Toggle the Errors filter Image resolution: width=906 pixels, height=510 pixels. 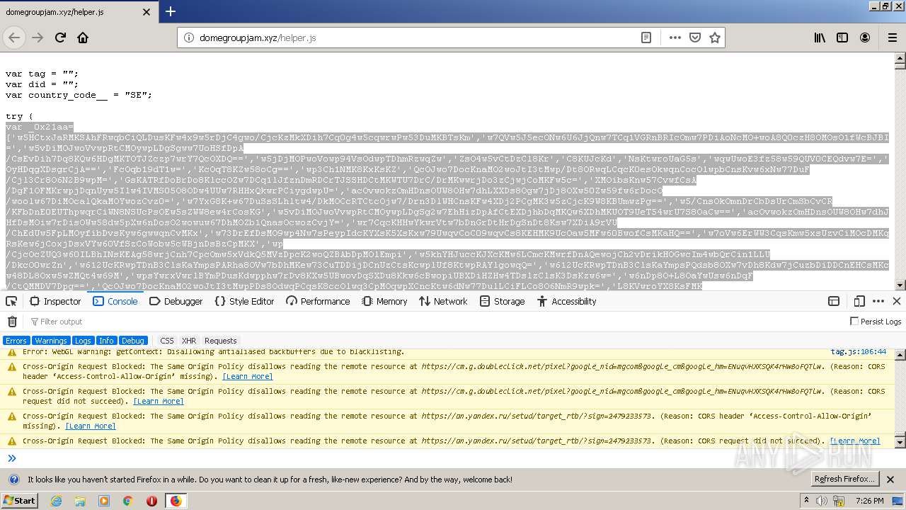tap(16, 341)
